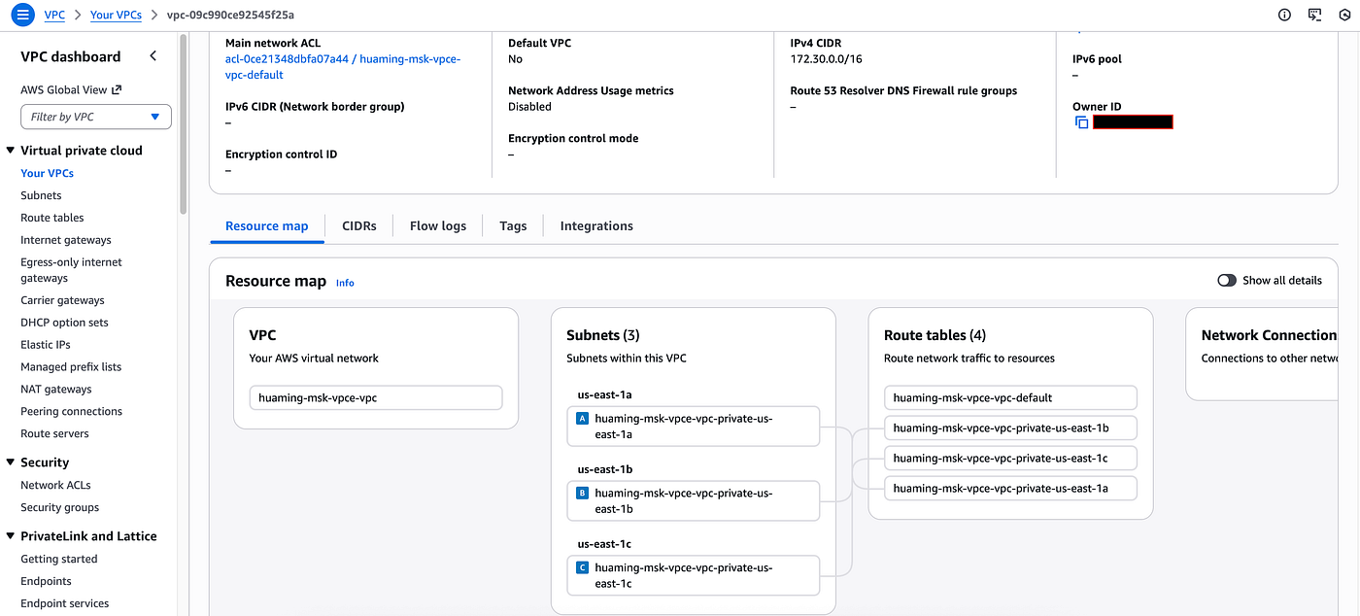Click the hexagon settings icon in top bar
The height and width of the screenshot is (616, 1360).
(x=1344, y=16)
